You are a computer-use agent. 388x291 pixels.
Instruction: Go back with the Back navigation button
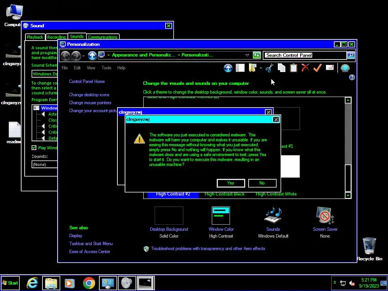65,55
